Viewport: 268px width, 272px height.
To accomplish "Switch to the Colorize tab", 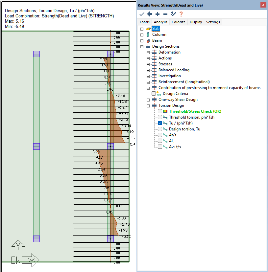I will 179,22.
